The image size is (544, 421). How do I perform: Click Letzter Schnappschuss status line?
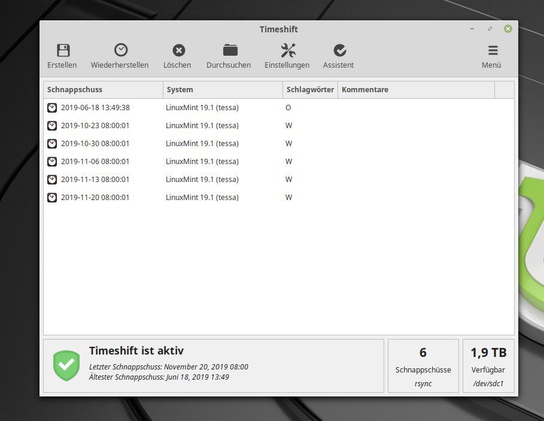[169, 367]
